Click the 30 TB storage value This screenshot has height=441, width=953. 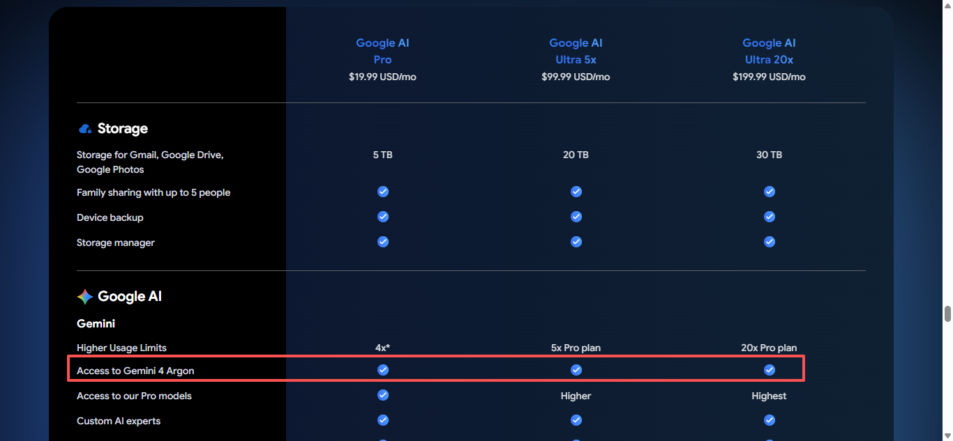tap(770, 155)
